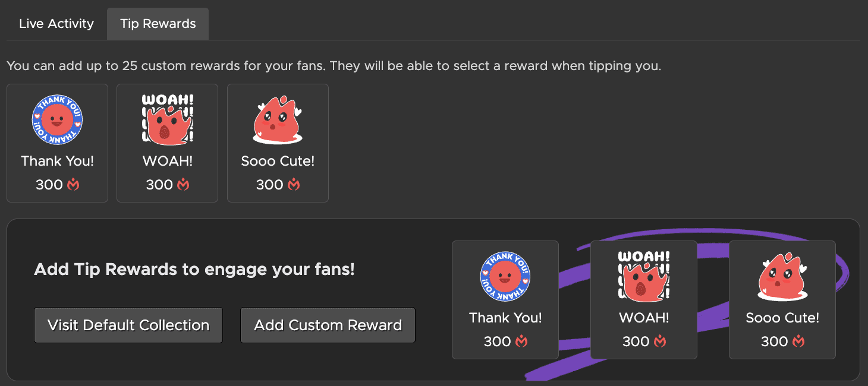The image size is (868, 386).
Task: Click the coin icon on the top WOAH! card
Action: [183, 185]
